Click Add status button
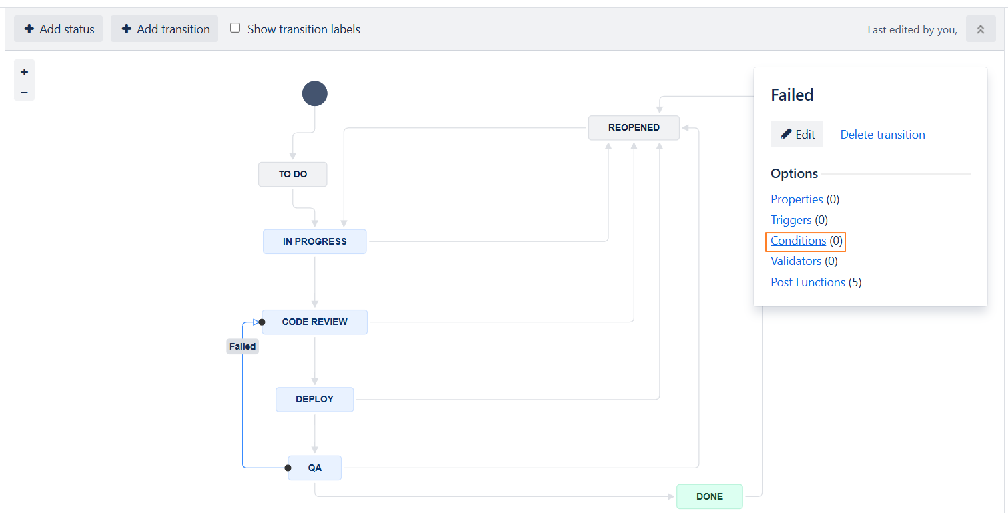 pyautogui.click(x=59, y=29)
